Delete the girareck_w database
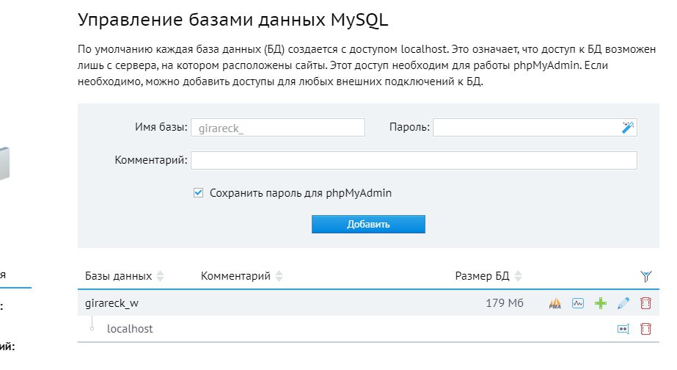 [645, 302]
